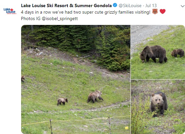Click the mother grizzly walking in the large photo
Viewport: 185px width, 134px height.
[x=95, y=96]
